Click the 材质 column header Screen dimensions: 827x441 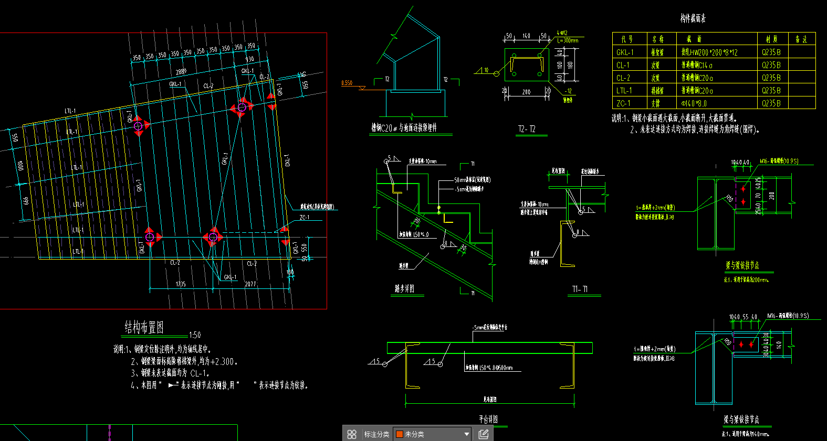[771, 39]
